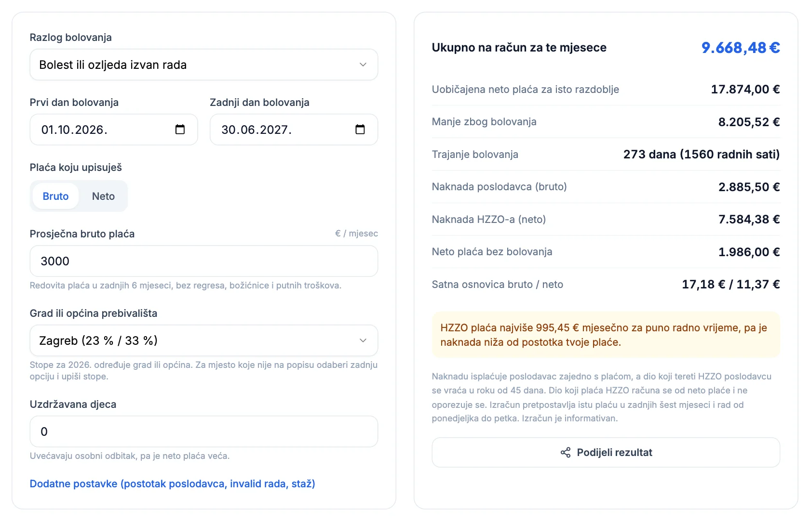Expand Grad ili općina prebivališta list
This screenshot has height=521, width=810.
pos(204,340)
